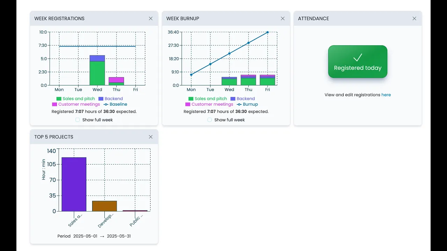The height and width of the screenshot is (251, 447).
Task: Toggle Sales and pitch legend in Week Registrations
Action: (x=75, y=99)
